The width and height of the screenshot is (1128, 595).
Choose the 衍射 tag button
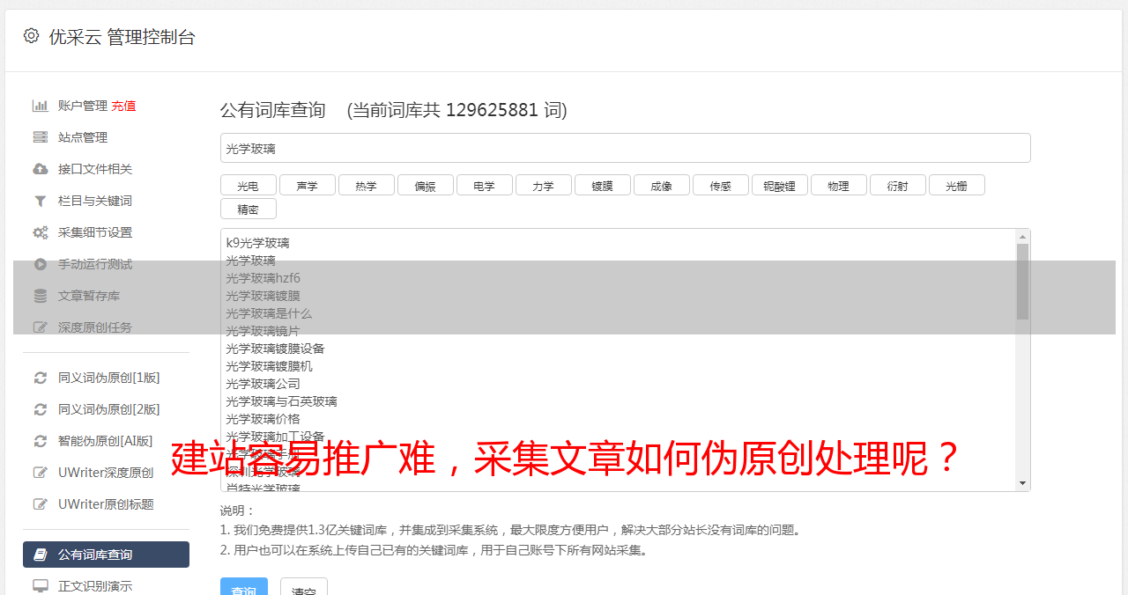tap(898, 185)
